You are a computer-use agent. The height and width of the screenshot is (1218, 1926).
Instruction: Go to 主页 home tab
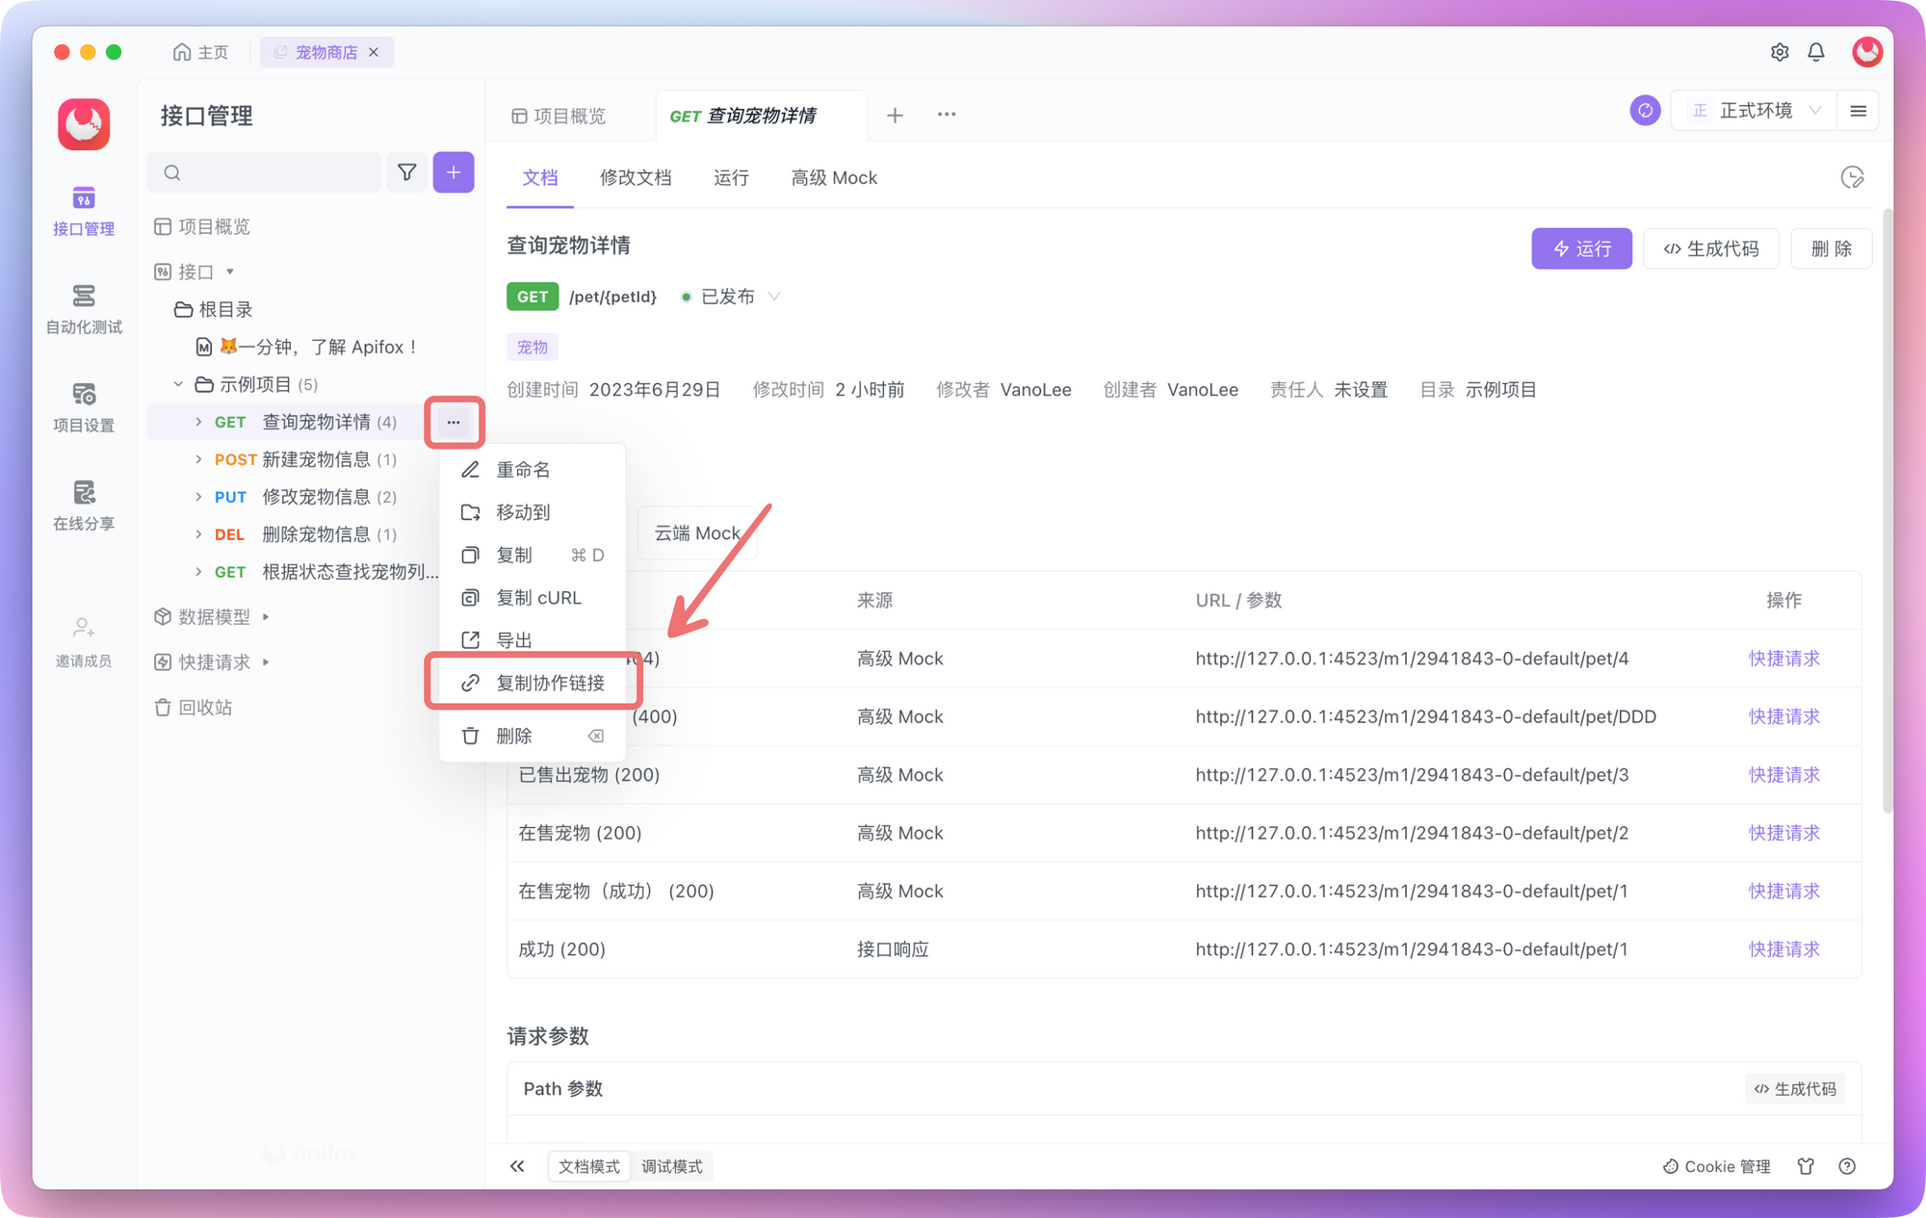click(x=201, y=52)
